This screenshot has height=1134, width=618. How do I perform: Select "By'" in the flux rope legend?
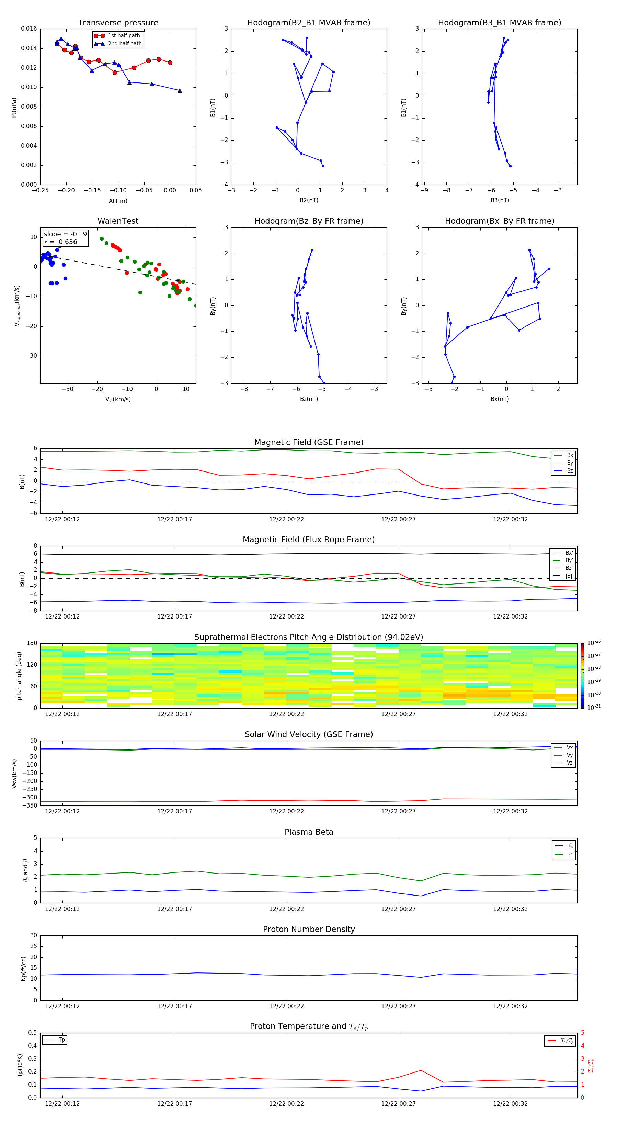(x=563, y=560)
